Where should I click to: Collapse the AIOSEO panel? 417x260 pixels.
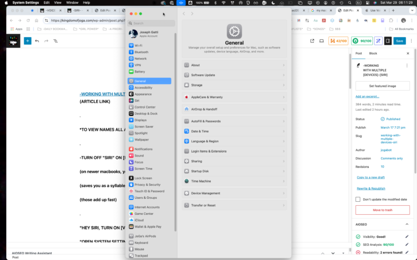click(407, 225)
